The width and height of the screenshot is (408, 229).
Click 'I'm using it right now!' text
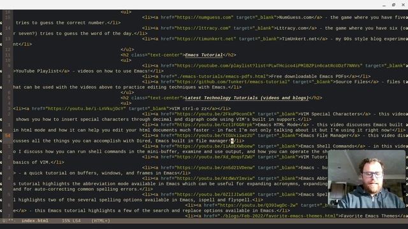coord(361,130)
